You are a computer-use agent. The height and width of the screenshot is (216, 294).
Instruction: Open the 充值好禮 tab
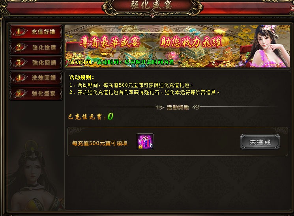coord(36,32)
